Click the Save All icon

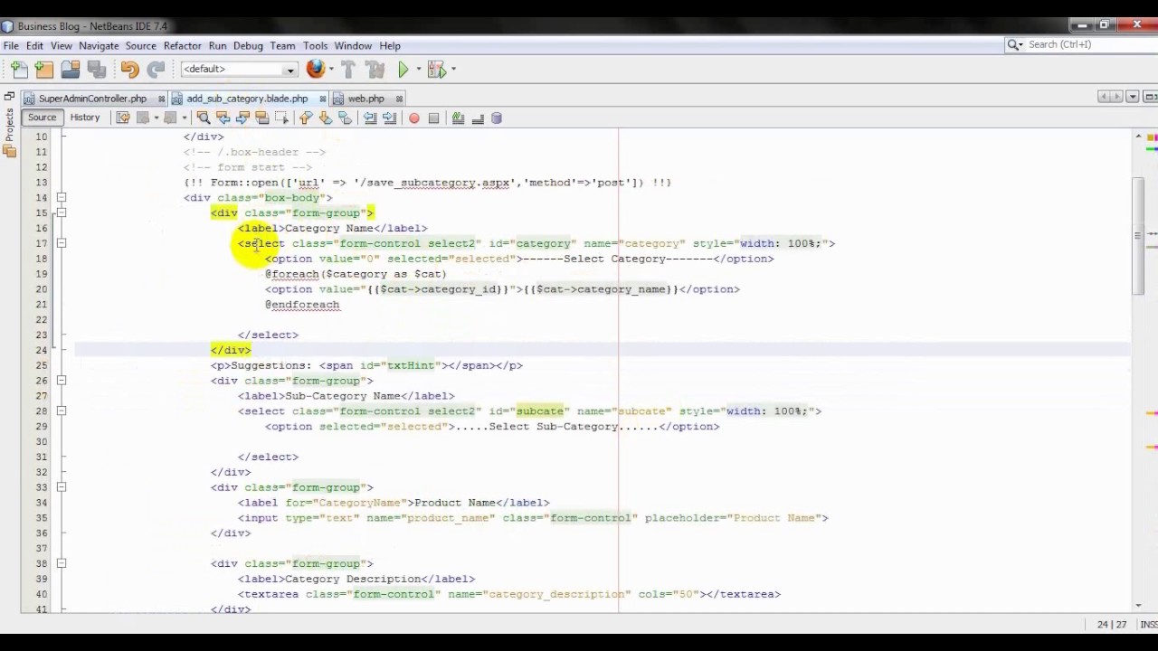(96, 70)
